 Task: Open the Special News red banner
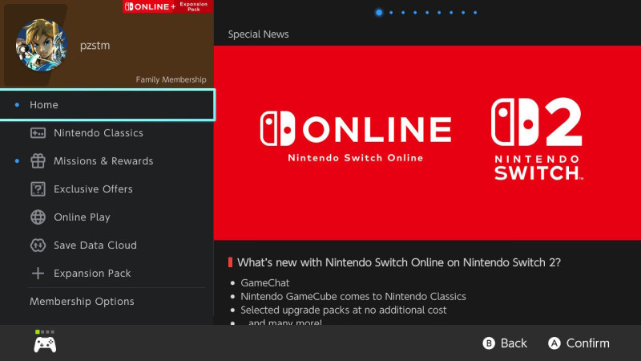point(427,143)
